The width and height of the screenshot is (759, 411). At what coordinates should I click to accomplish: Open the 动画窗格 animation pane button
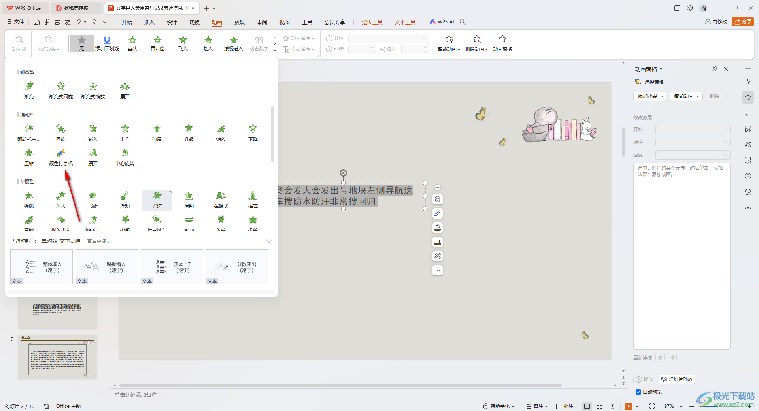point(502,43)
